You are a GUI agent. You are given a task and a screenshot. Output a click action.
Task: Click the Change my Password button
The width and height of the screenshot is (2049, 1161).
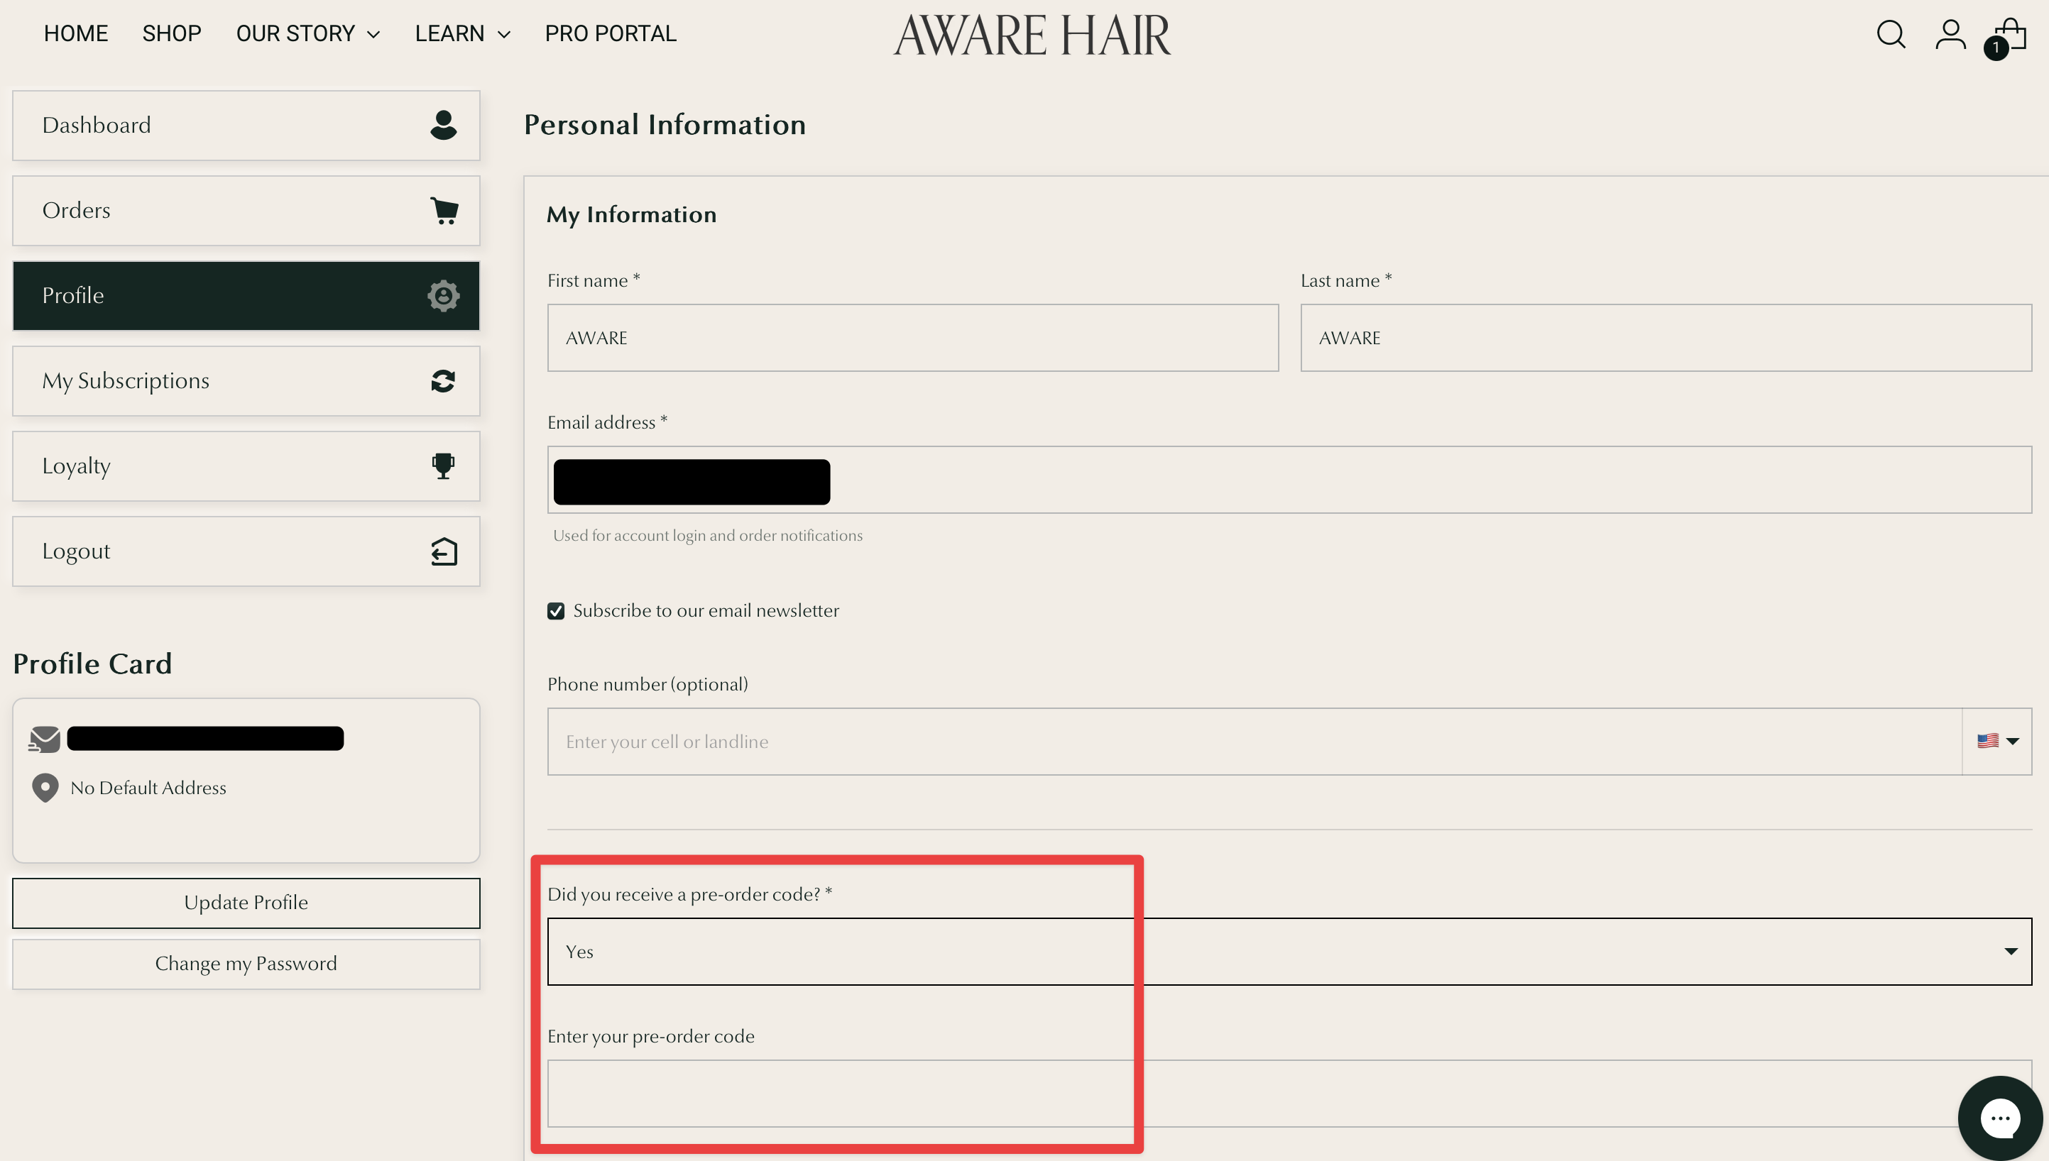[246, 963]
